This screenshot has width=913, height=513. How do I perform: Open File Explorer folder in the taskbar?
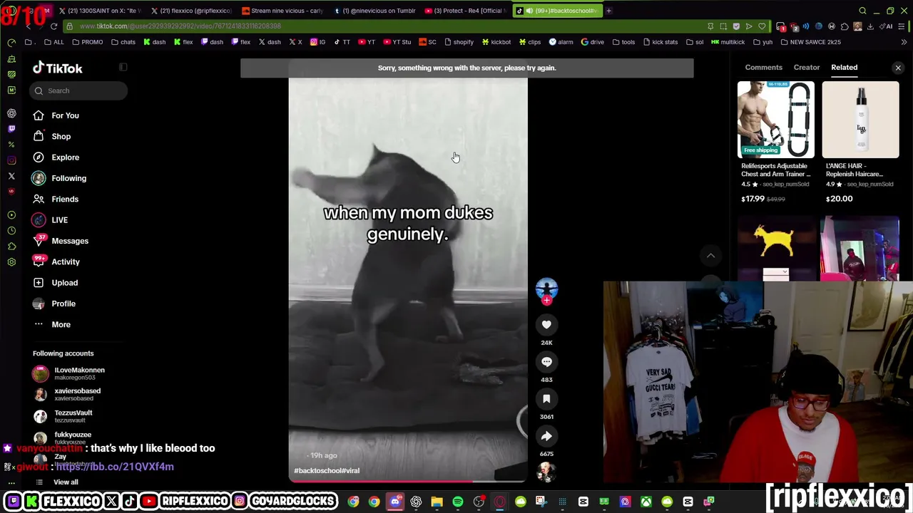pos(437,502)
